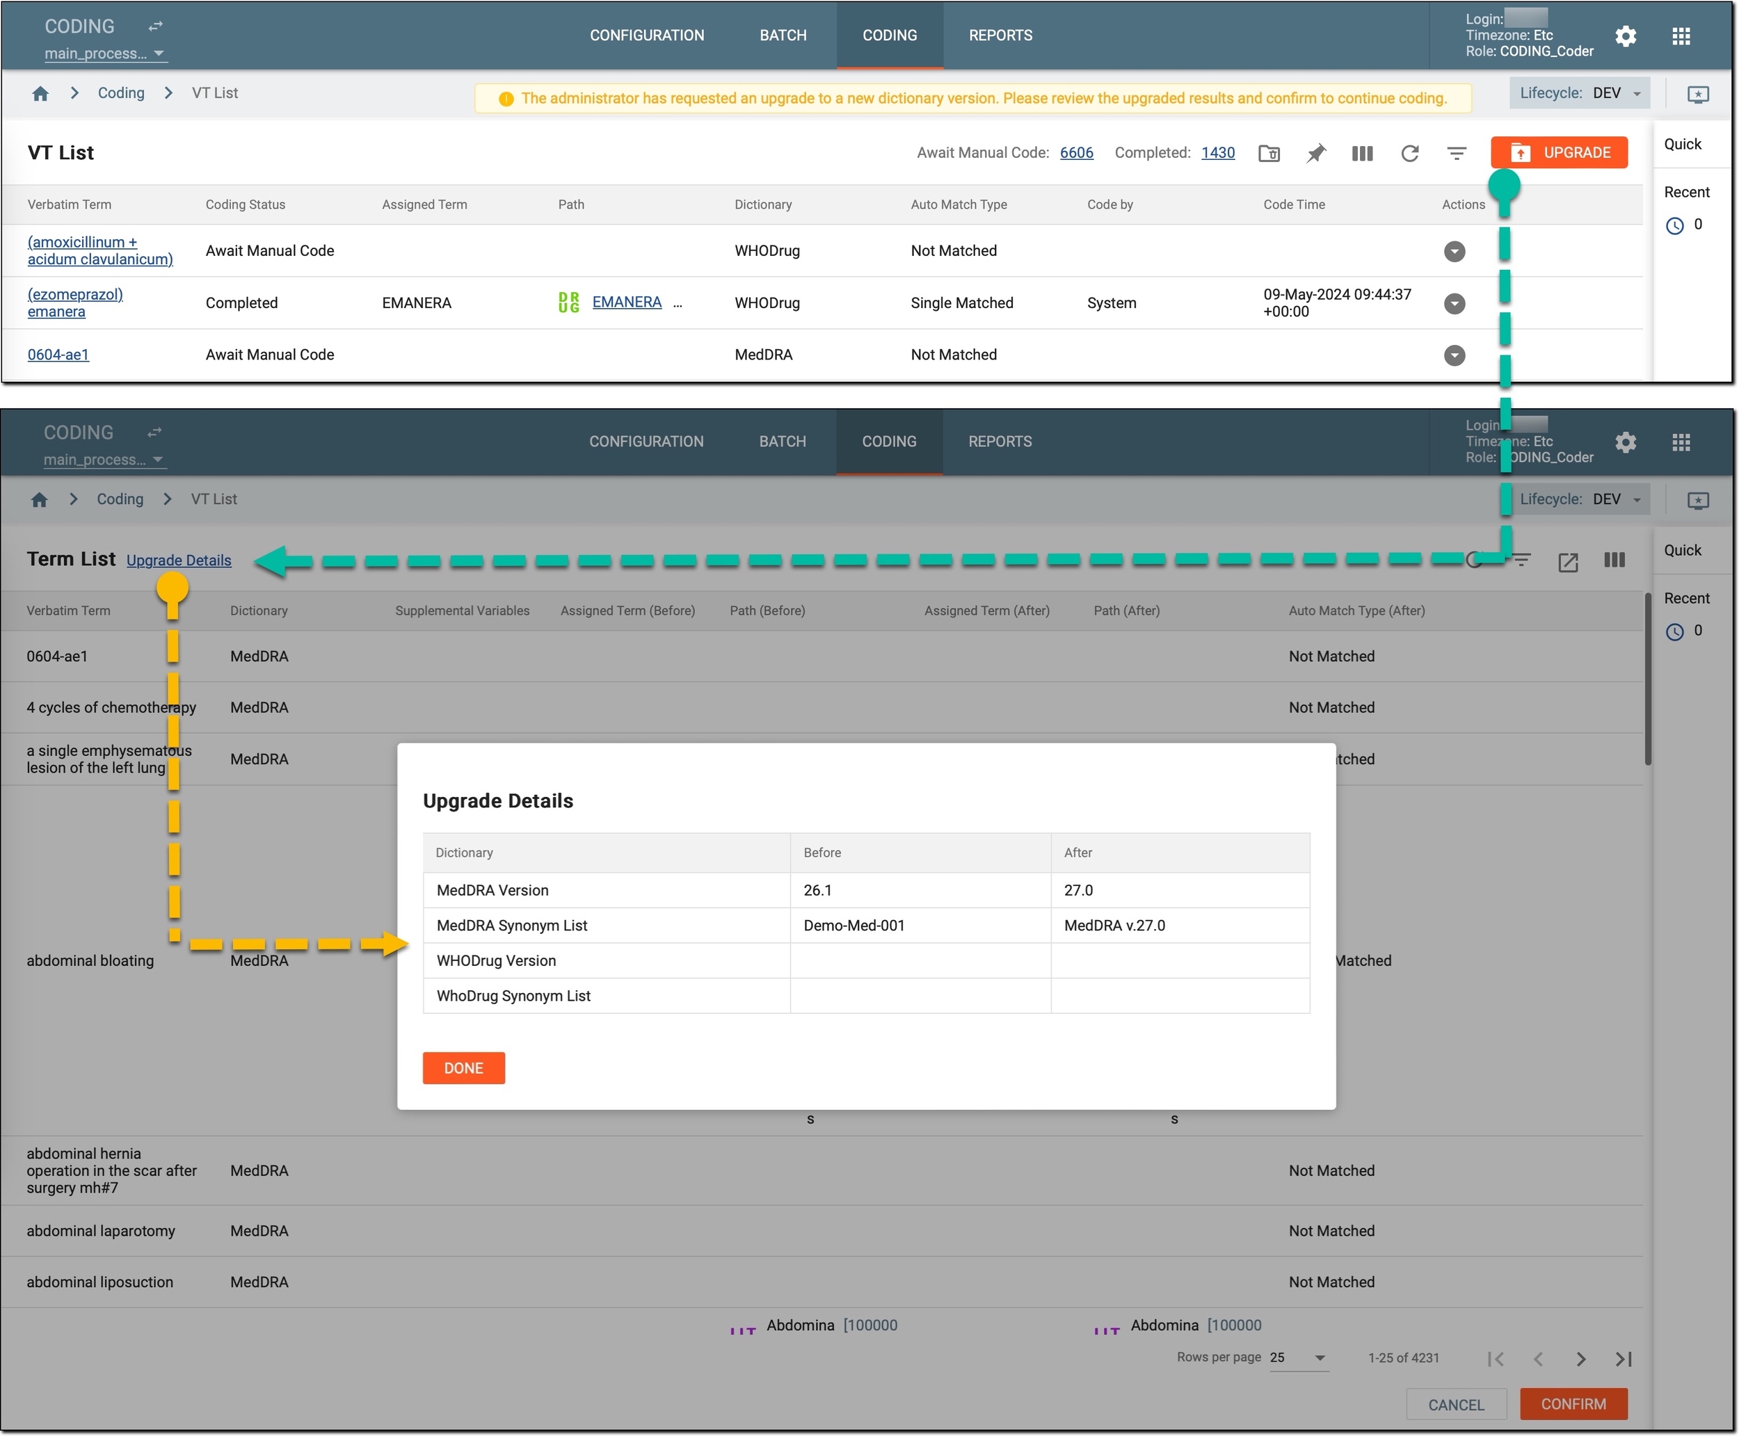This screenshot has height=1436, width=1739.
Task: Select the MedDRA Version row showing 27.0
Action: point(866,891)
